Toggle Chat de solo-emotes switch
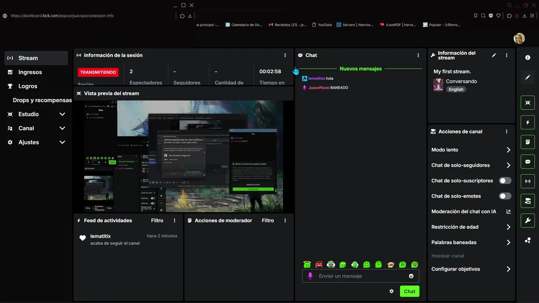Viewport: 539px width, 303px height. click(x=505, y=196)
